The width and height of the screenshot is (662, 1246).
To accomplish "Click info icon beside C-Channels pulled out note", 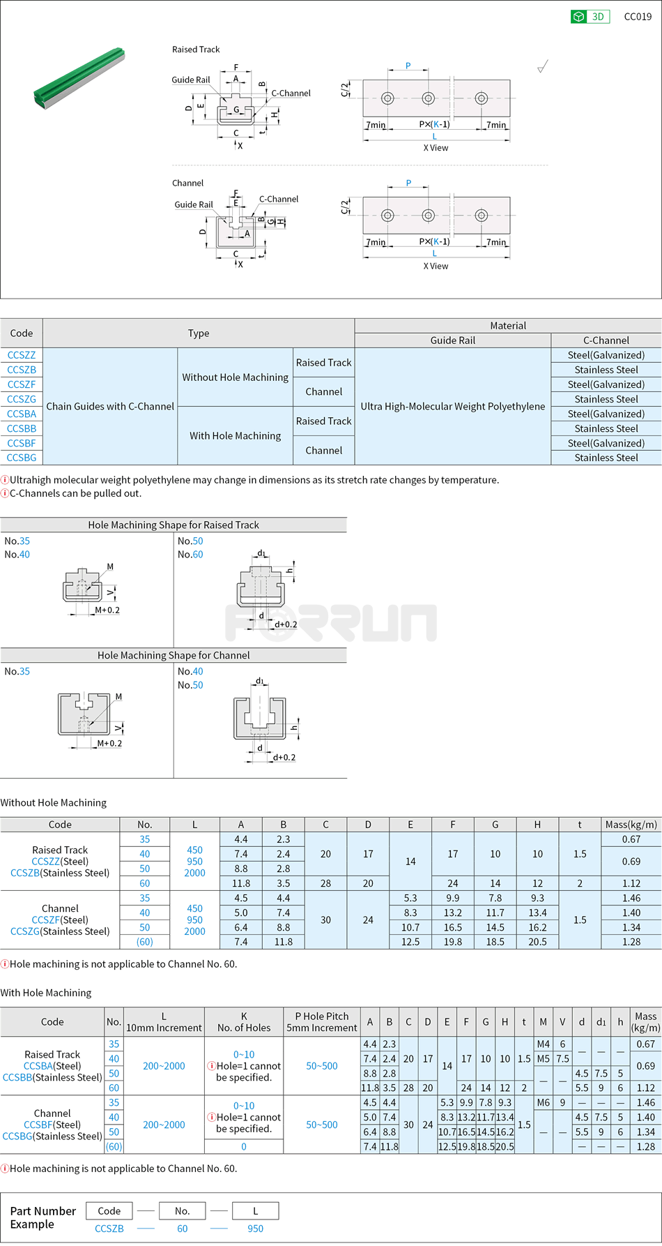I will pyautogui.click(x=5, y=493).
